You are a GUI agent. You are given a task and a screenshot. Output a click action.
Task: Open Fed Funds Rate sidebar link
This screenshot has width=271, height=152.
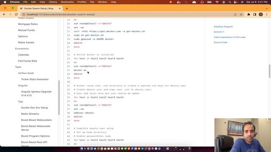coord(28,61)
